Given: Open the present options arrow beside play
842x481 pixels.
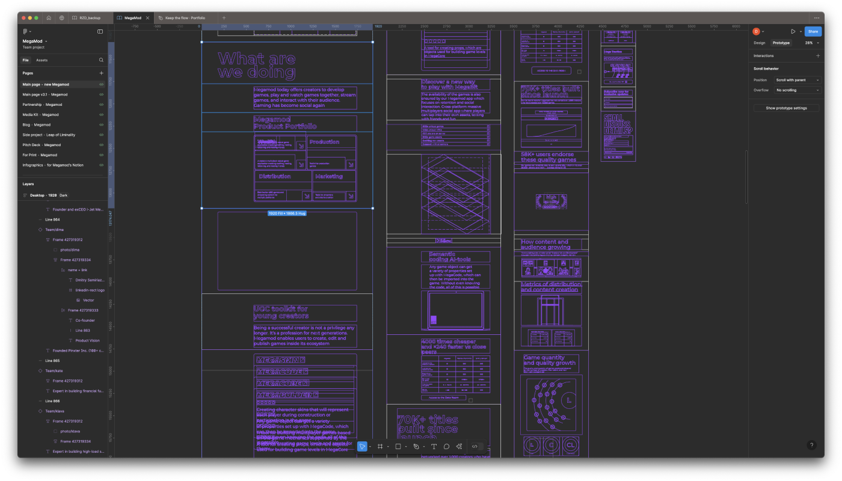Looking at the screenshot, I should coord(801,31).
